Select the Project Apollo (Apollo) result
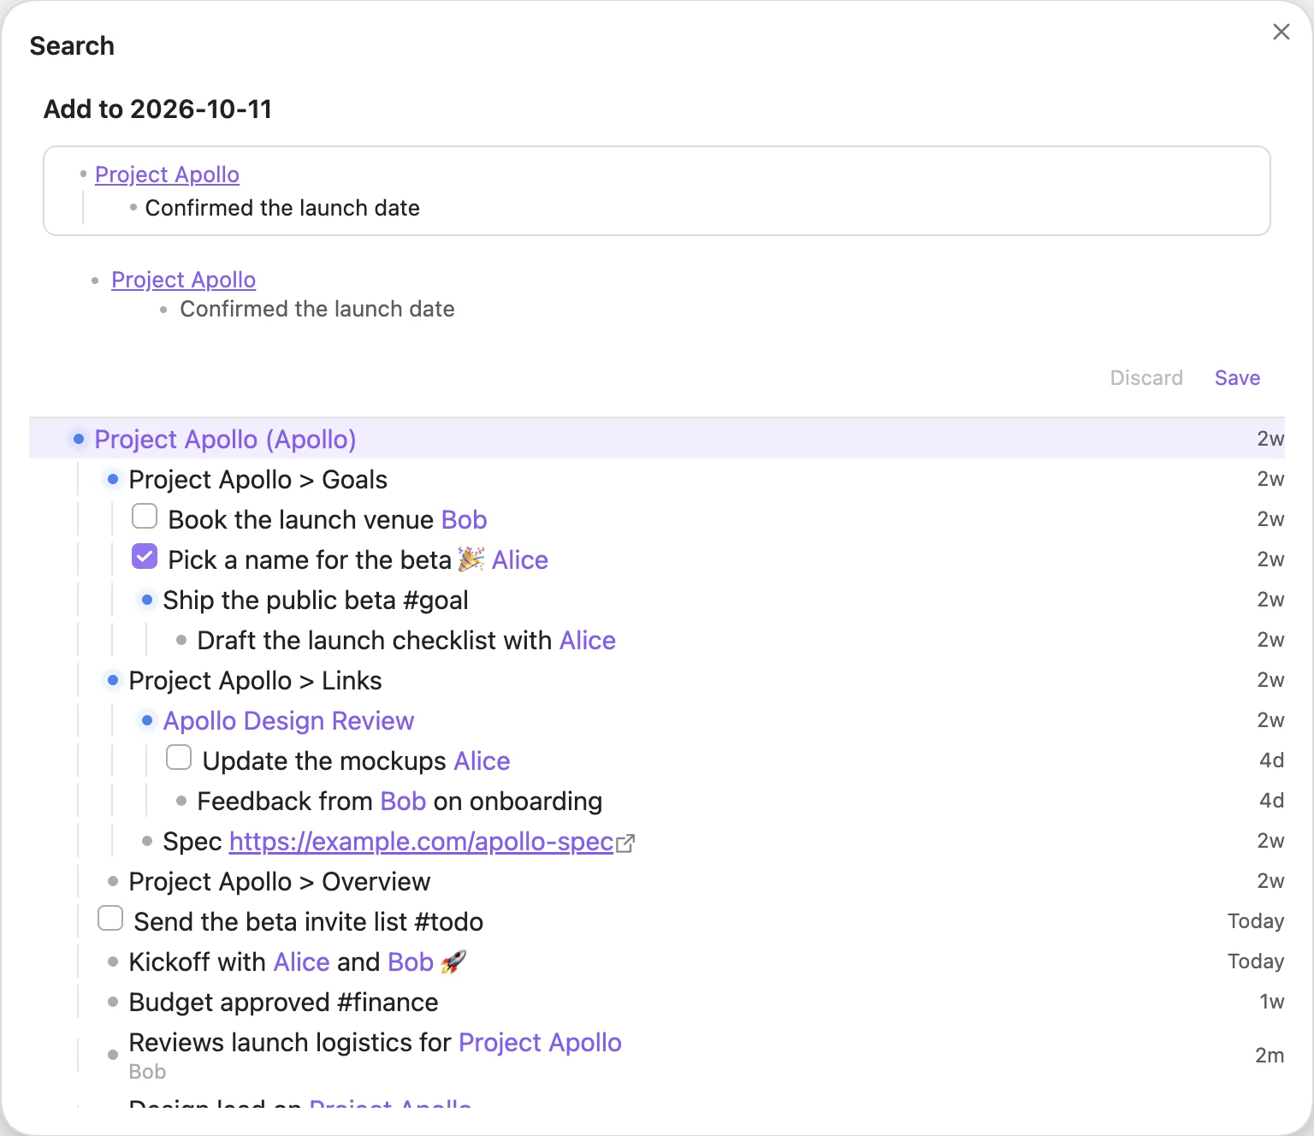The width and height of the screenshot is (1314, 1136). (657, 439)
